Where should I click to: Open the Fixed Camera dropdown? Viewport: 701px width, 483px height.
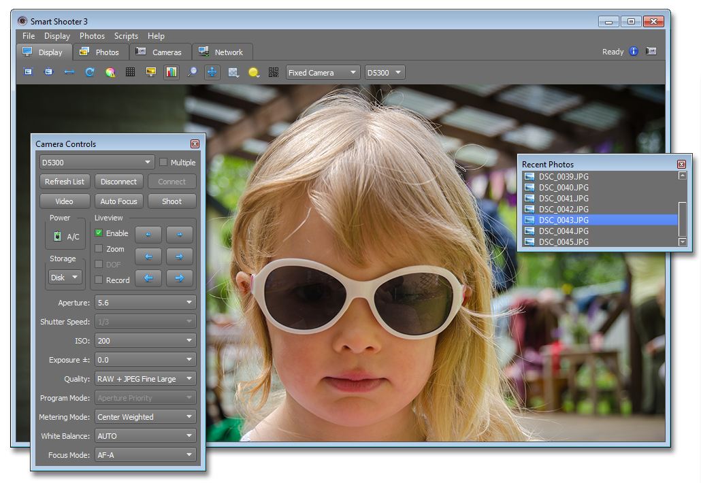click(323, 73)
